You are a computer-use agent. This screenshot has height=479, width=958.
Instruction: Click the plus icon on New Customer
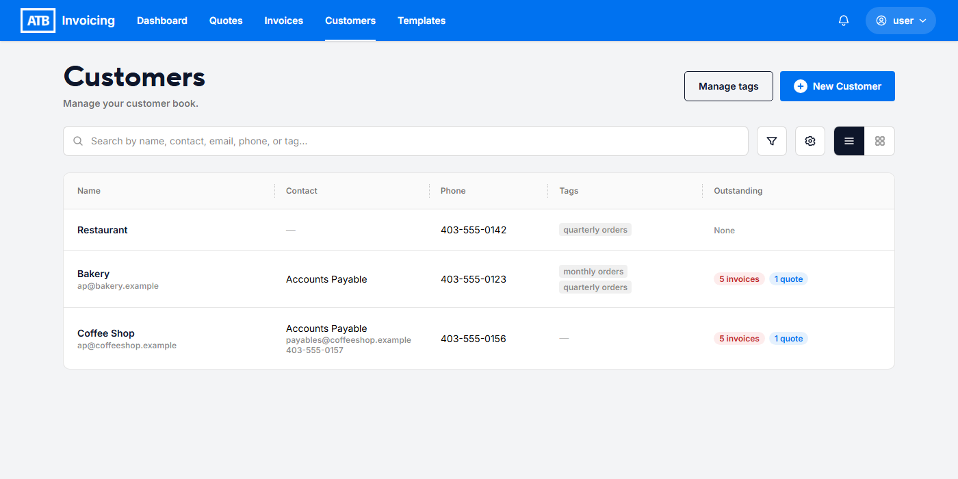point(800,86)
